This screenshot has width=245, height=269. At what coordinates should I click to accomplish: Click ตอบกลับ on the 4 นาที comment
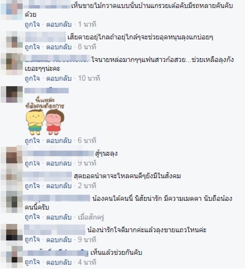pyautogui.click(x=59, y=262)
